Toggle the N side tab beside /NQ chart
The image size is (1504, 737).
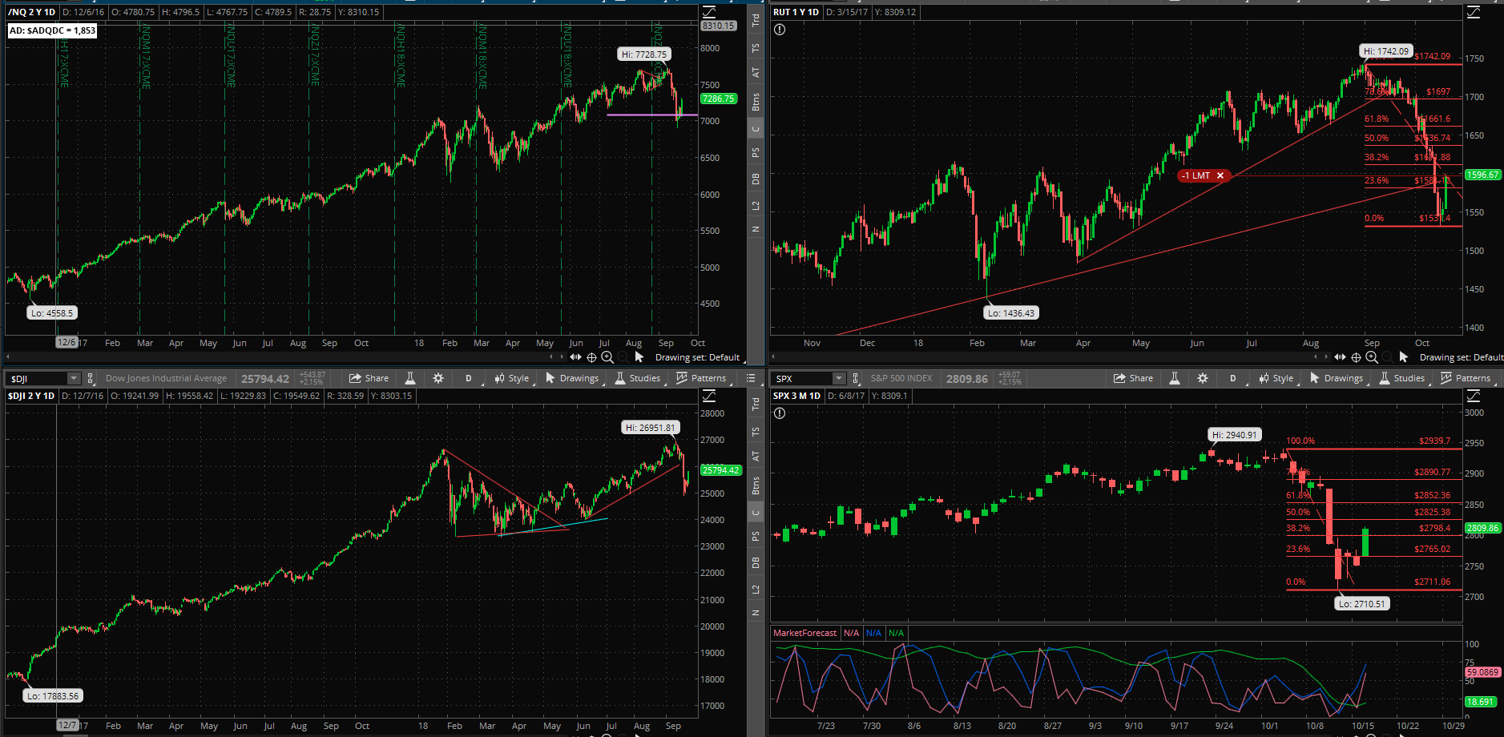coord(756,229)
